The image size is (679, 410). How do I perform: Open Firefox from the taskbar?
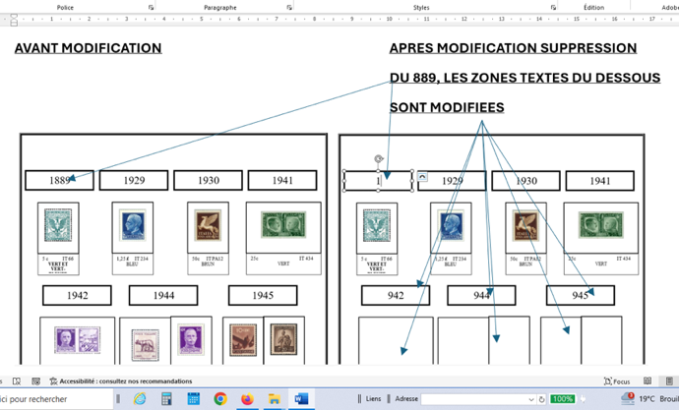(x=247, y=399)
